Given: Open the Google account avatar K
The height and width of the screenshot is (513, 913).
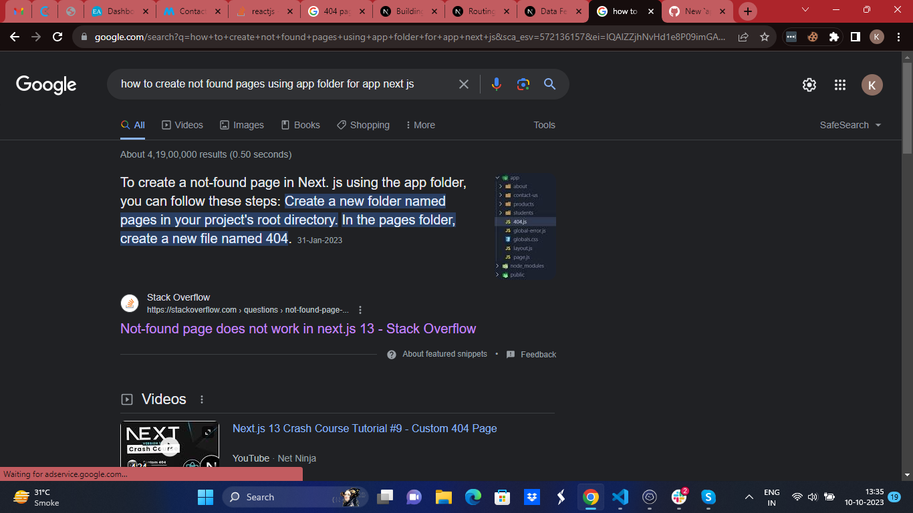Looking at the screenshot, I should (x=872, y=85).
